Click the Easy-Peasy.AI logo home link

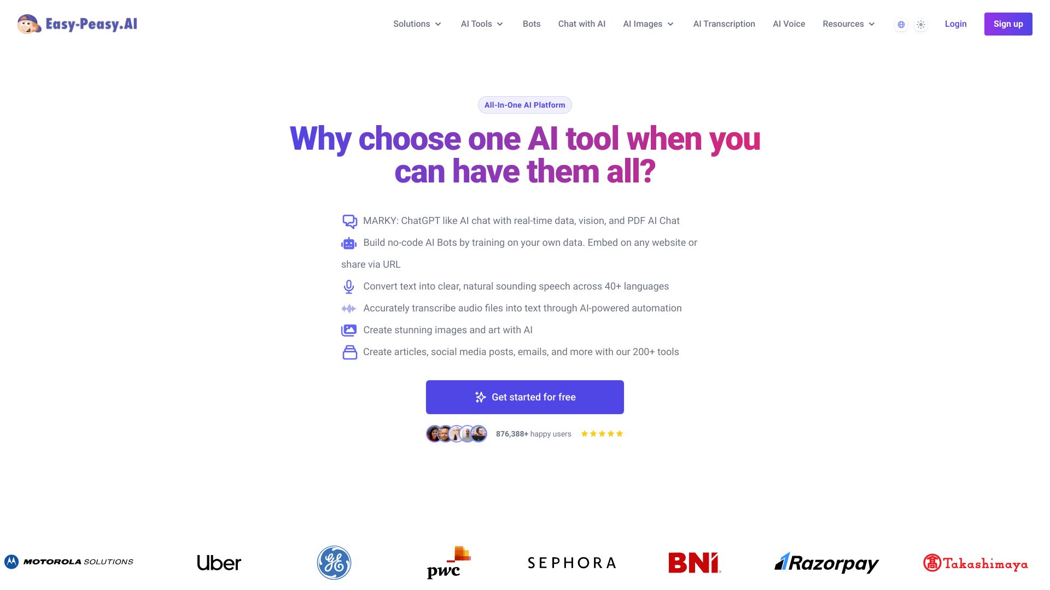(x=77, y=23)
